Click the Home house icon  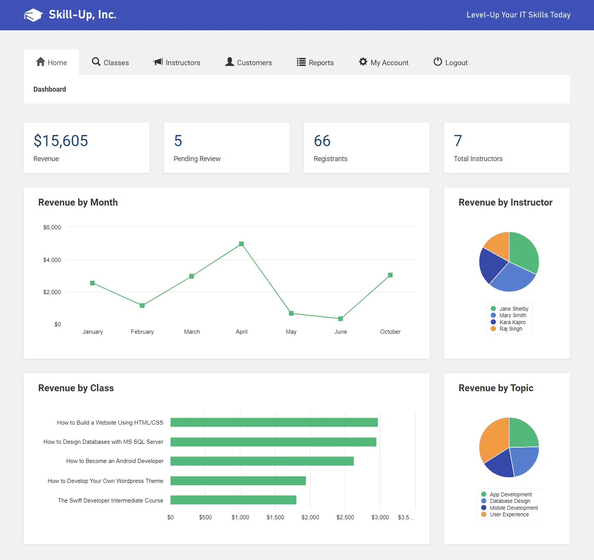tap(41, 62)
